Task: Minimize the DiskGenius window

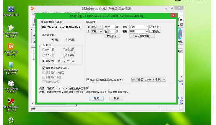Action: 166,8
